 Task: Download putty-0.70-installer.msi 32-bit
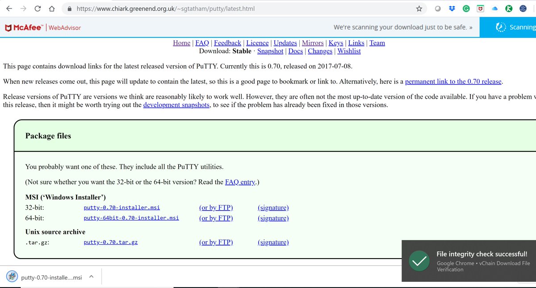click(x=122, y=208)
